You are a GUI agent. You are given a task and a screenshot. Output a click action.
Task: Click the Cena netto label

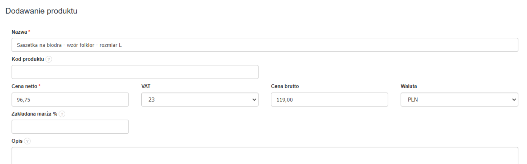pyautogui.click(x=24, y=86)
